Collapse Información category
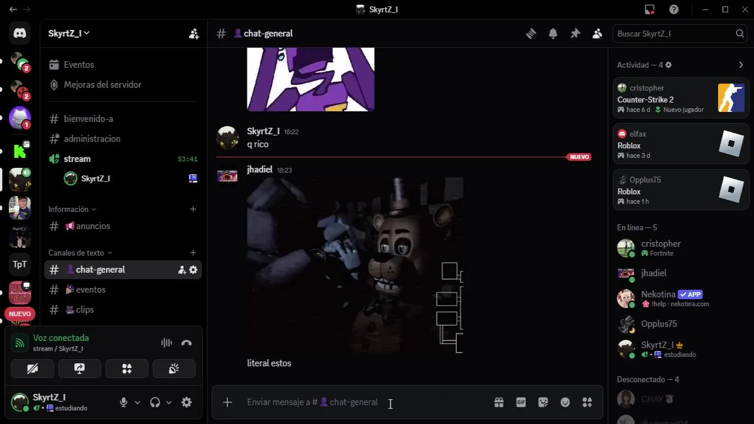The image size is (754, 424). [72, 209]
